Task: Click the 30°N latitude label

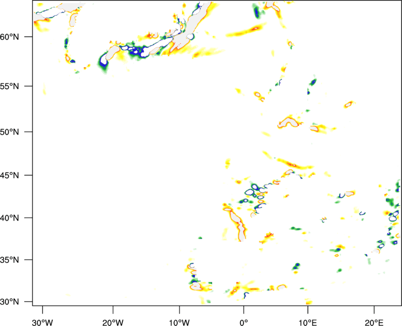Action: (x=10, y=302)
